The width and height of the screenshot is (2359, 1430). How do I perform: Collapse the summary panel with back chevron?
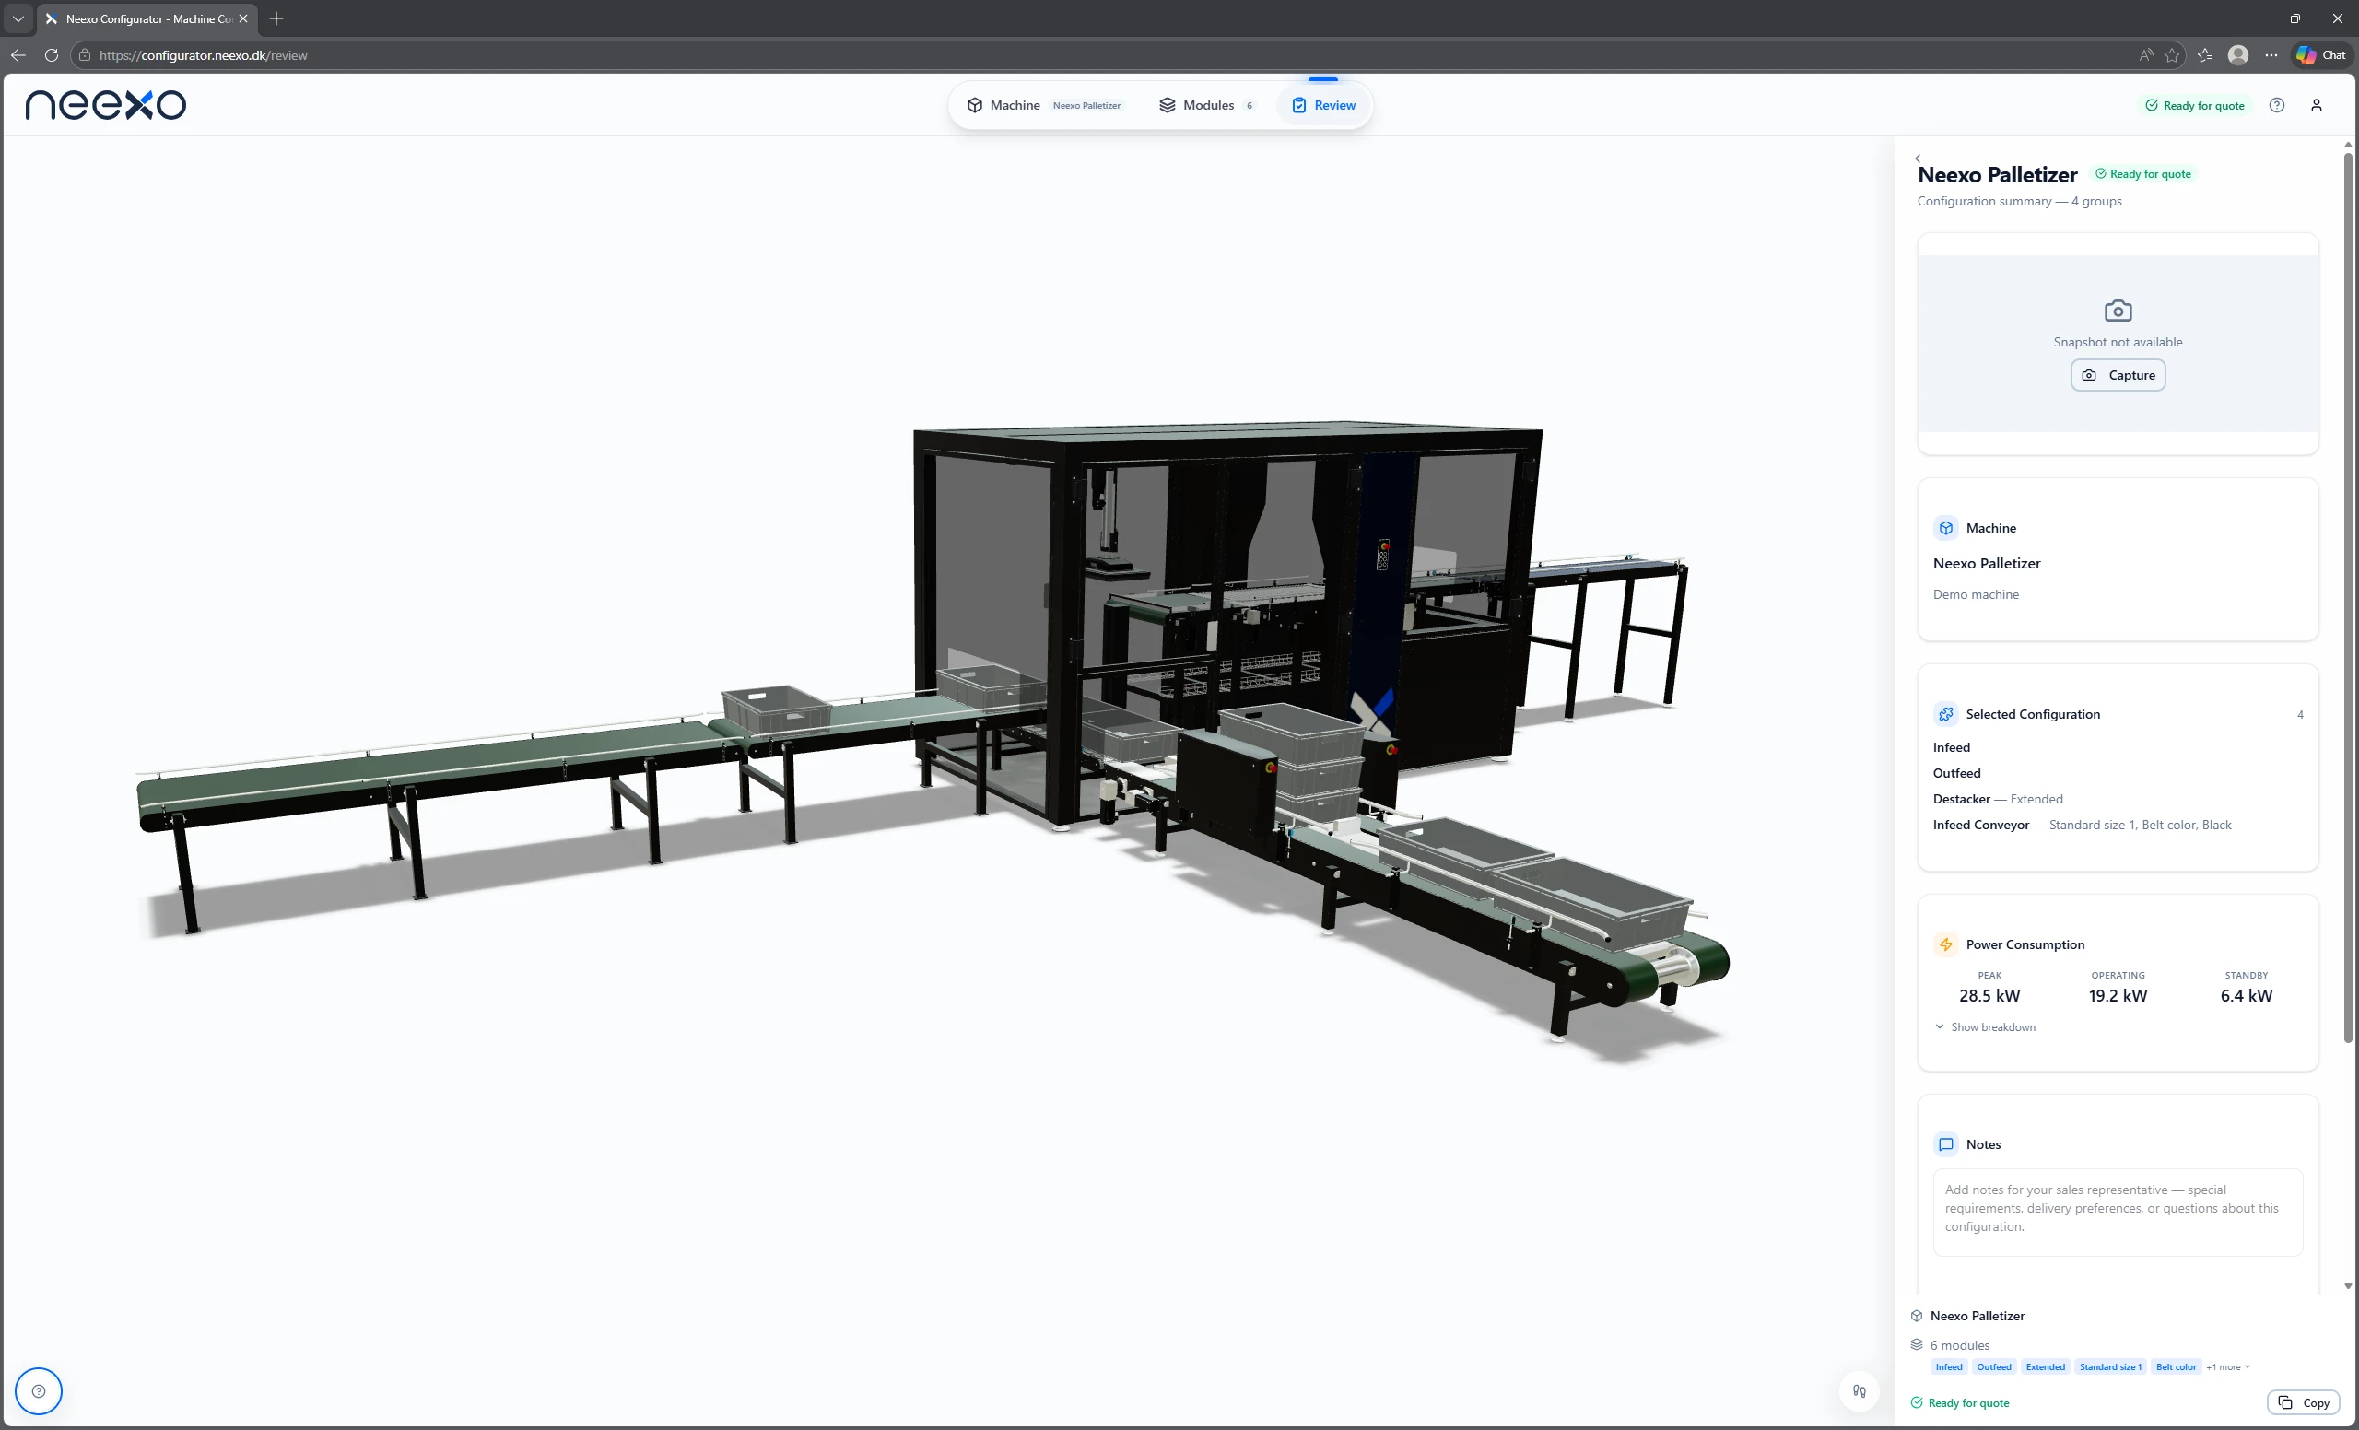tap(1918, 158)
